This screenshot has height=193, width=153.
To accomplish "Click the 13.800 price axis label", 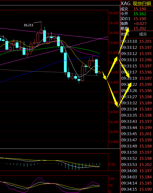I will pos(114,142).
